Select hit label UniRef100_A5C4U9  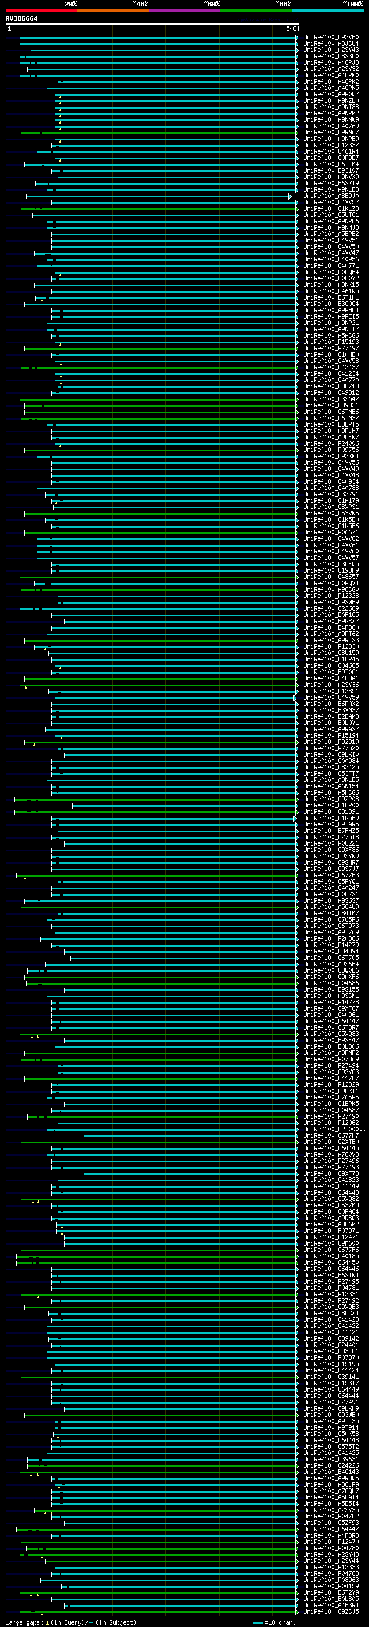[331, 907]
